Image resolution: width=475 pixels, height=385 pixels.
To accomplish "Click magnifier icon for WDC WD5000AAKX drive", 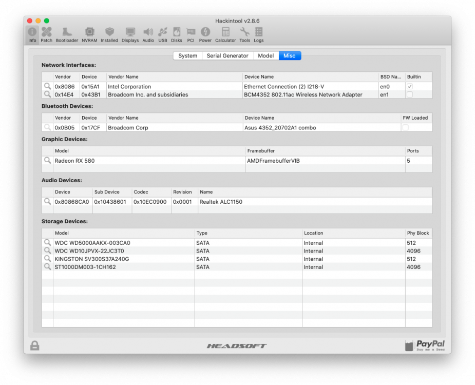I will (x=47, y=242).
